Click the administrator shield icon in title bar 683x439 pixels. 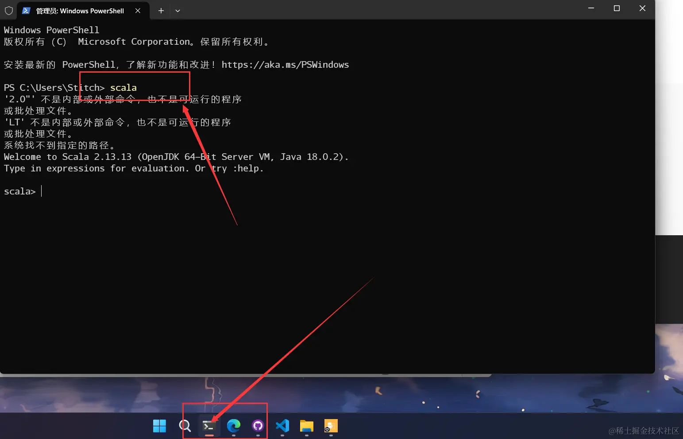[x=8, y=11]
